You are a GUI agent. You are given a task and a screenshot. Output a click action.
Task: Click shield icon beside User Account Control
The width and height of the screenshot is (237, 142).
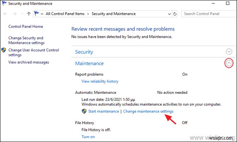(x=4, y=50)
